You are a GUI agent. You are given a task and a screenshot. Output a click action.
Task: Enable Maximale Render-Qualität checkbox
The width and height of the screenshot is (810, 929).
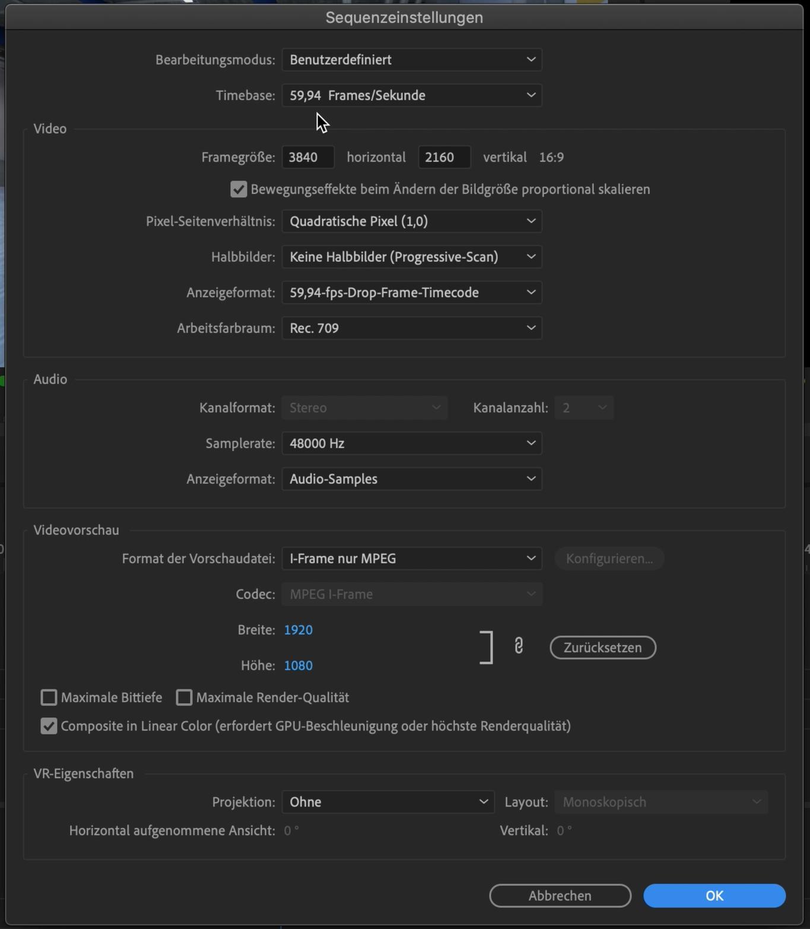coord(184,697)
